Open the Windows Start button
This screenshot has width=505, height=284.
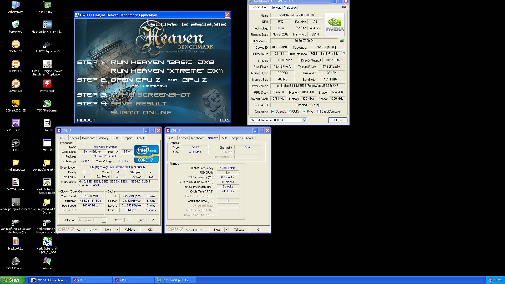point(13,280)
